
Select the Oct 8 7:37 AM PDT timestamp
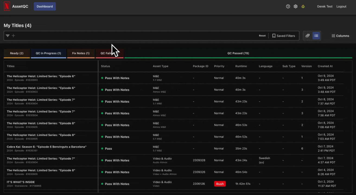tap(326, 102)
